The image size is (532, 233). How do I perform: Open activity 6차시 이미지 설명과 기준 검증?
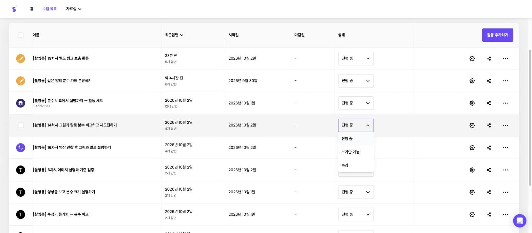63,170
